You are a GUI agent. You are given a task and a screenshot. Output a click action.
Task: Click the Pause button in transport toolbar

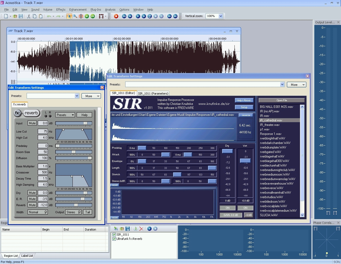coord(161,16)
